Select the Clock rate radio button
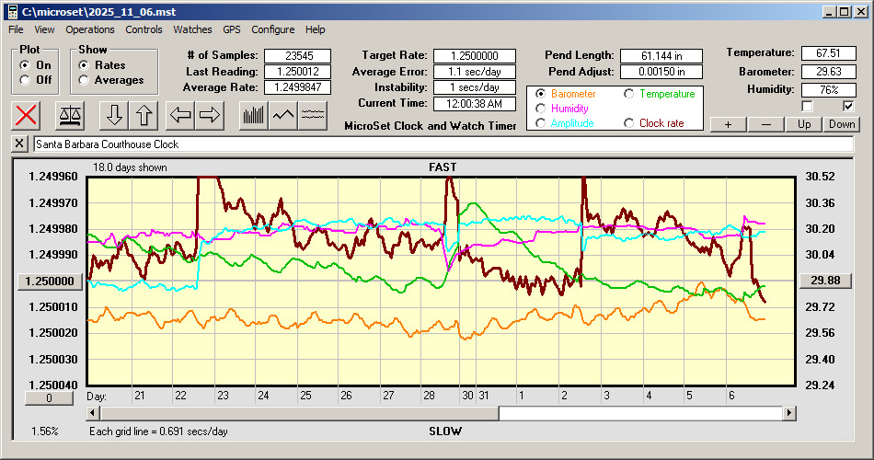This screenshot has width=874, height=460. (x=629, y=123)
